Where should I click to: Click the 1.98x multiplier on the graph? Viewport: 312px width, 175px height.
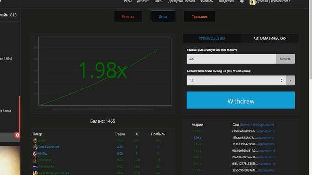tap(103, 70)
